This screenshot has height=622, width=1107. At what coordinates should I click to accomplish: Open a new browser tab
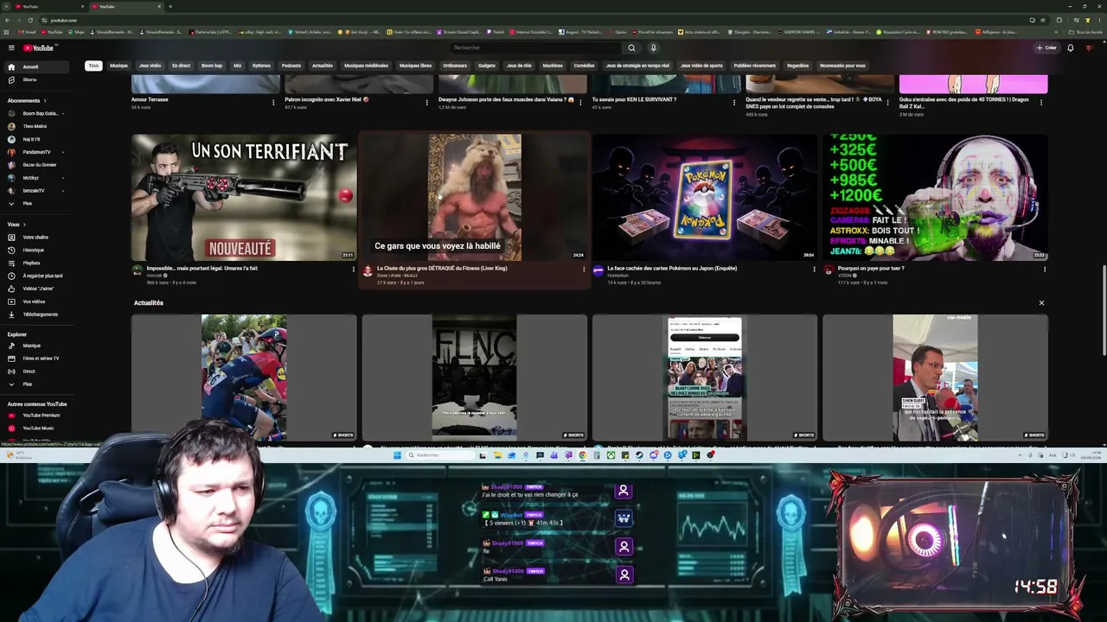170,6
